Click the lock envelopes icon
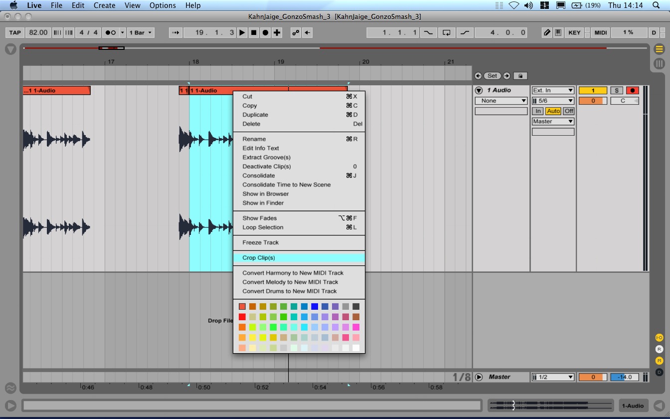Screen dimensions: 670x419 (x=520, y=76)
